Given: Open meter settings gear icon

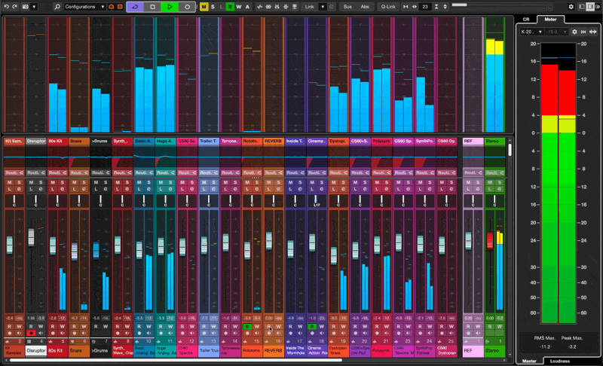Looking at the screenshot, I should pyautogui.click(x=574, y=32).
